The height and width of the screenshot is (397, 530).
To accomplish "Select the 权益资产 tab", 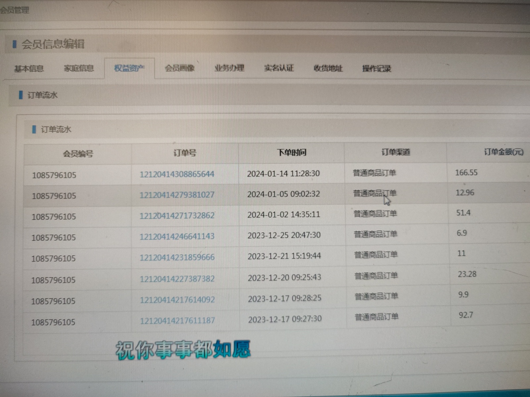I will tap(129, 68).
